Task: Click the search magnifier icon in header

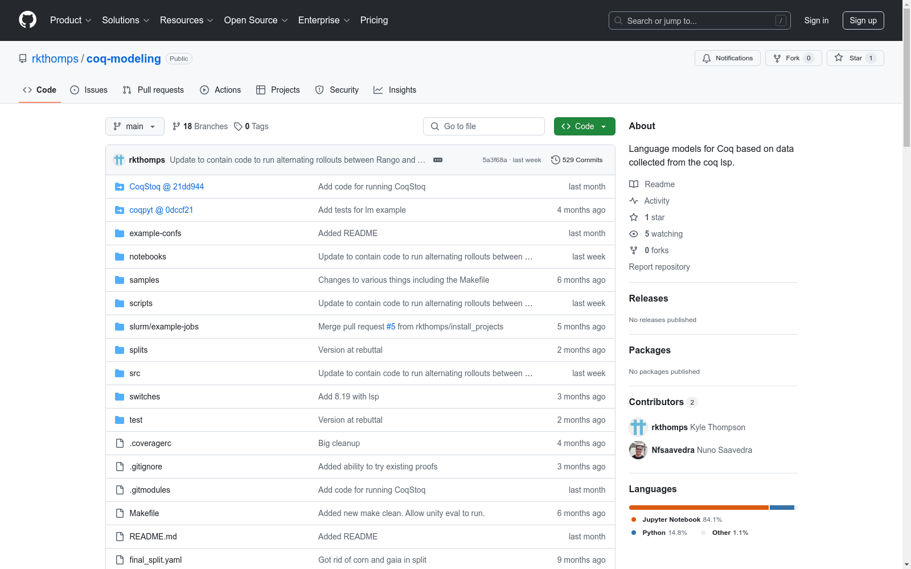Action: click(x=618, y=20)
